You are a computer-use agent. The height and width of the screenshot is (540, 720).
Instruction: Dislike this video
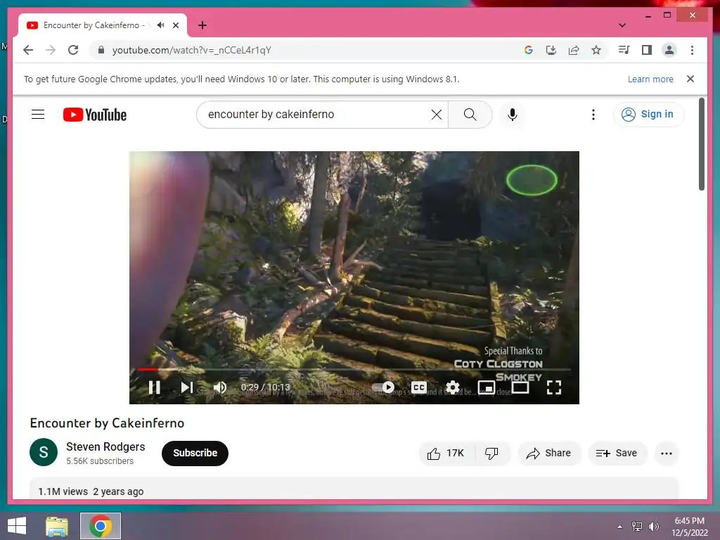(491, 454)
